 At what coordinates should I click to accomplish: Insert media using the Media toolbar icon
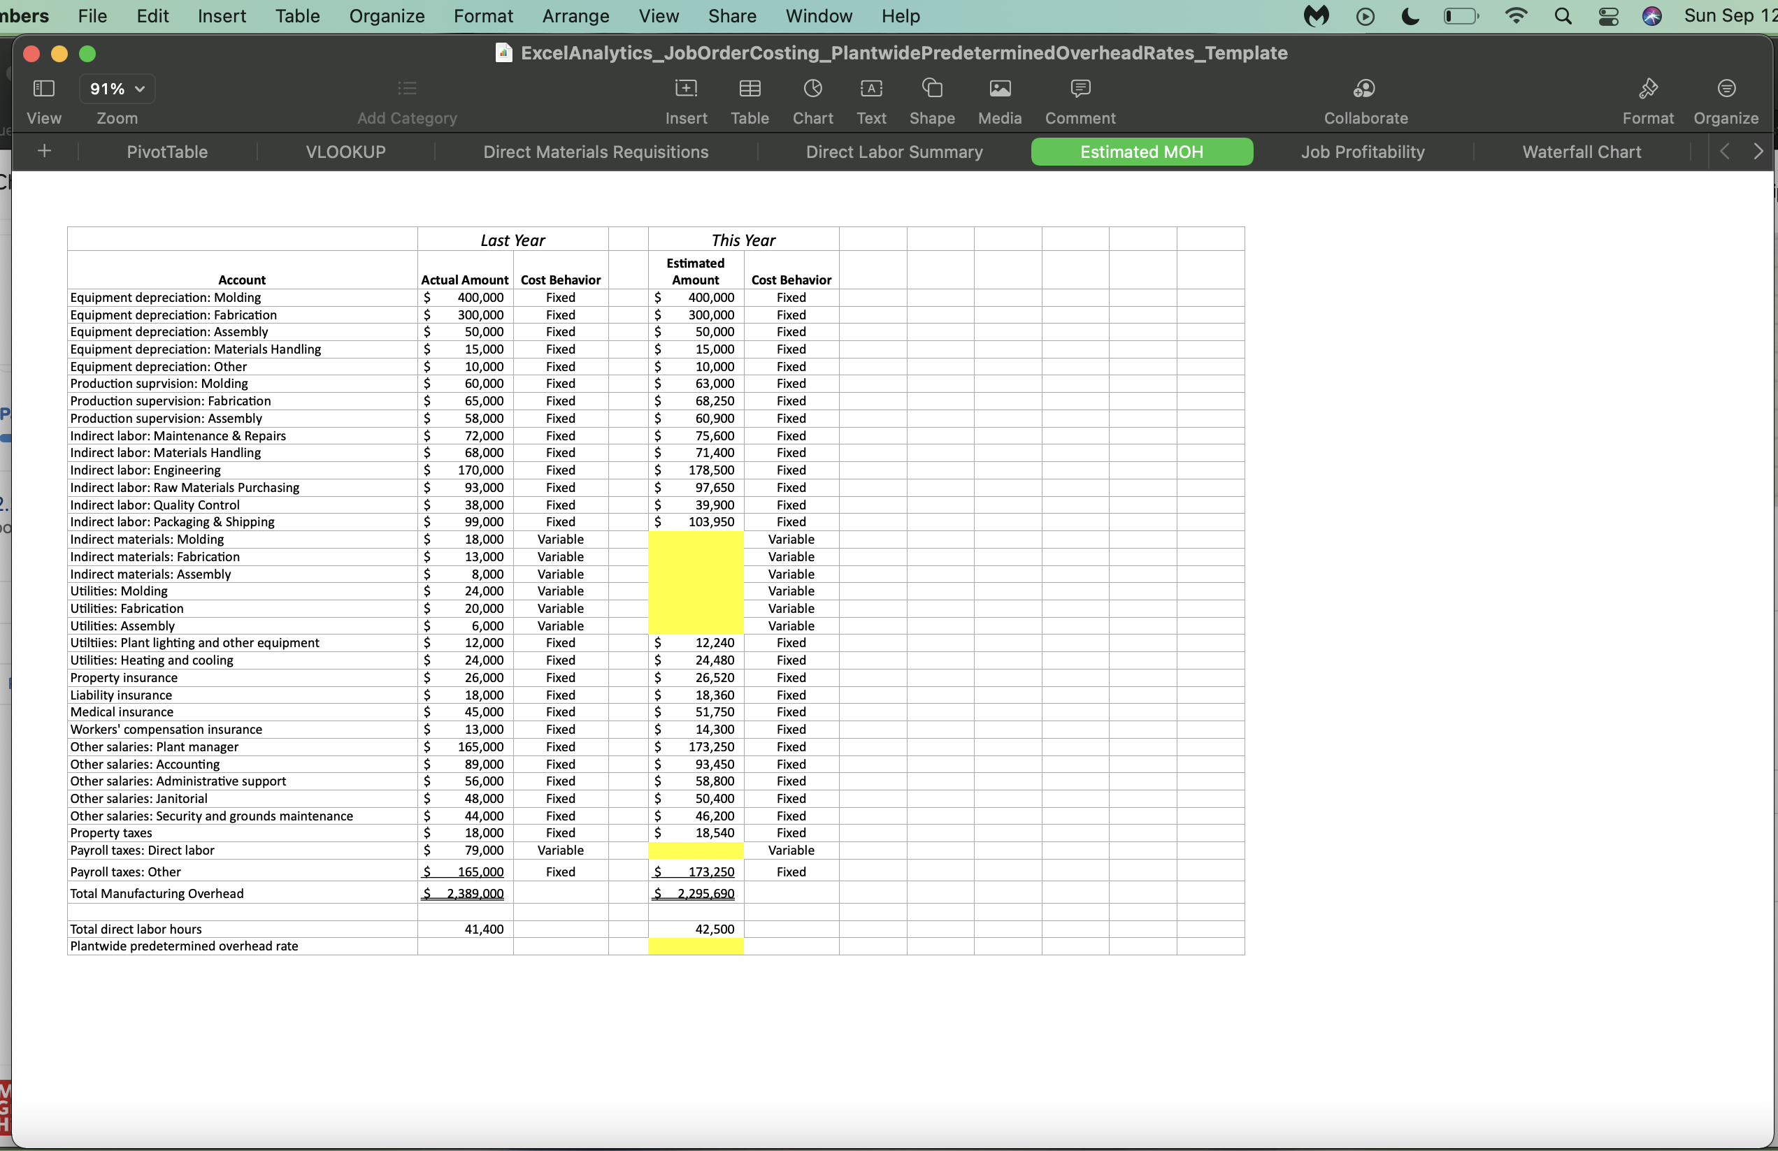(1000, 101)
